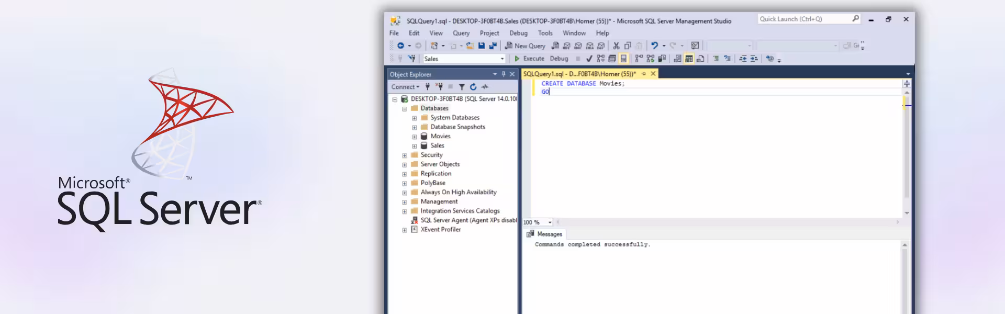Toggle the Results to Grid button
Screen dimensions: 1005x314
(x=689, y=59)
